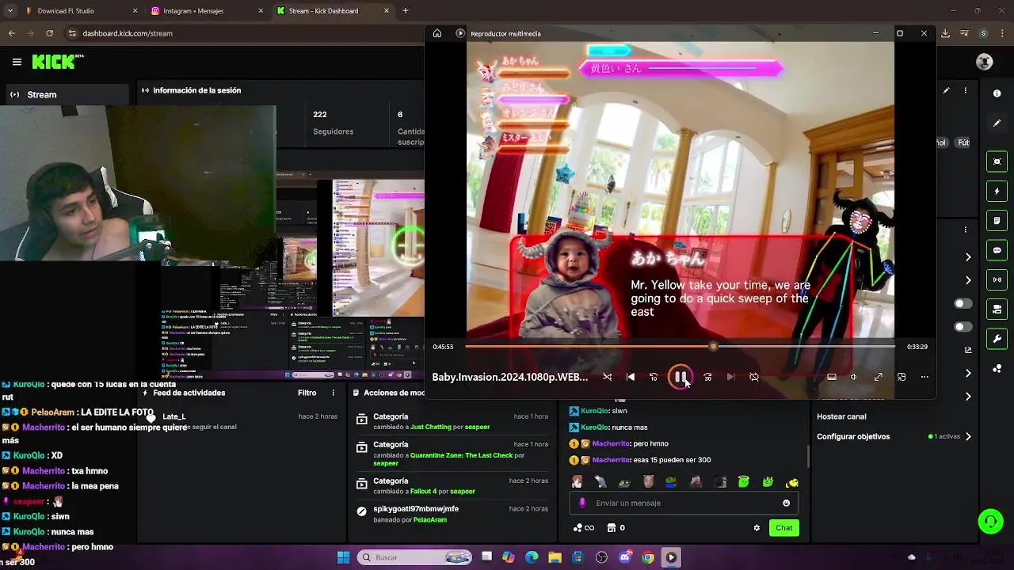
Task: Expand Configurar objetivos arrow
Action: pos(968,436)
